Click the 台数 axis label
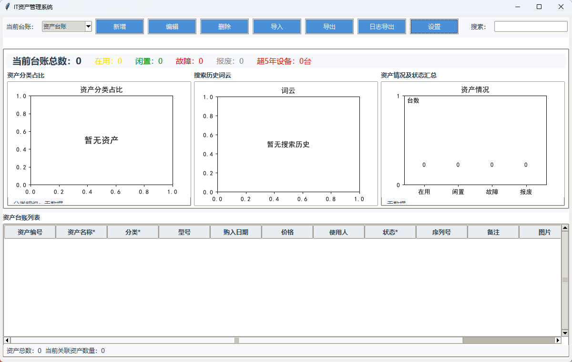572x362 pixels. click(413, 100)
